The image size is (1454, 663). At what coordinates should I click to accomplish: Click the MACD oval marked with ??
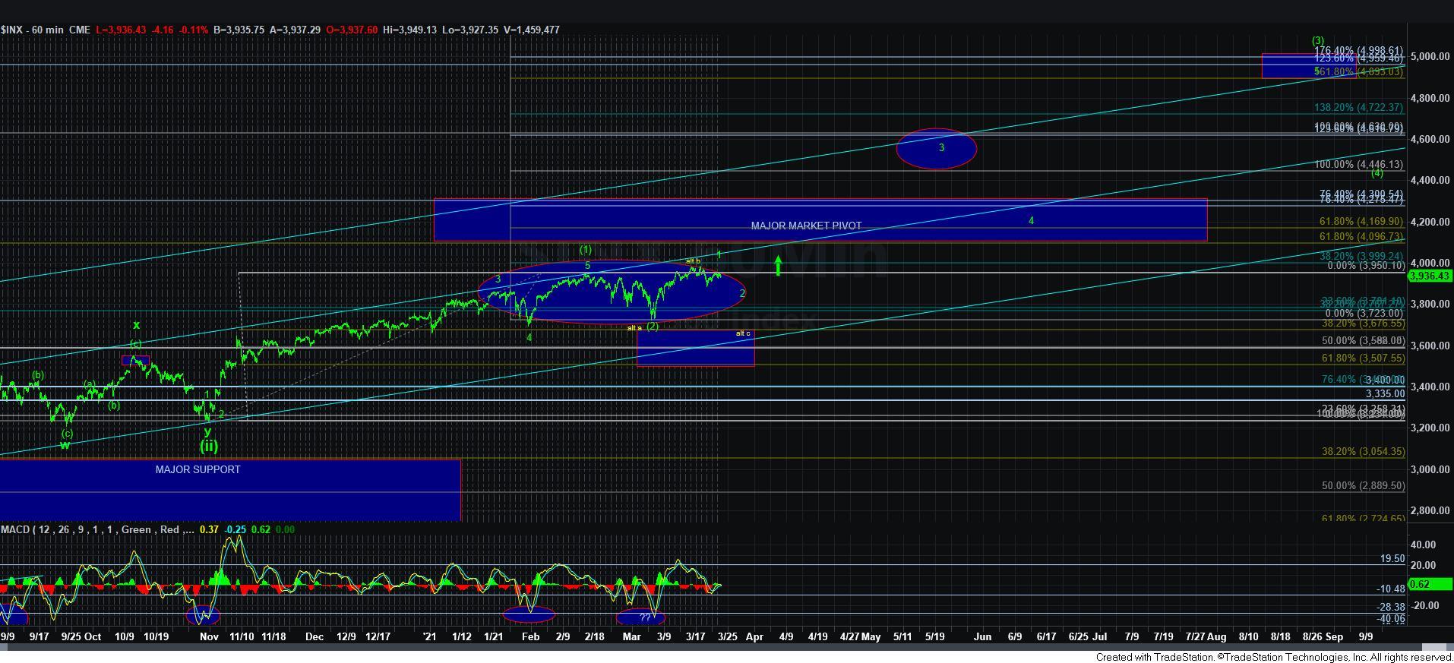pyautogui.click(x=640, y=617)
